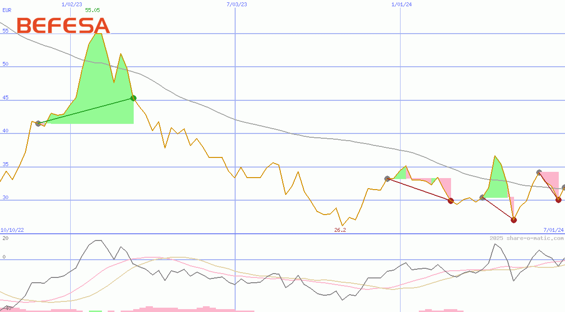Click the gray entry dot starting the green trend line
This screenshot has height=312, width=565.
(38, 123)
